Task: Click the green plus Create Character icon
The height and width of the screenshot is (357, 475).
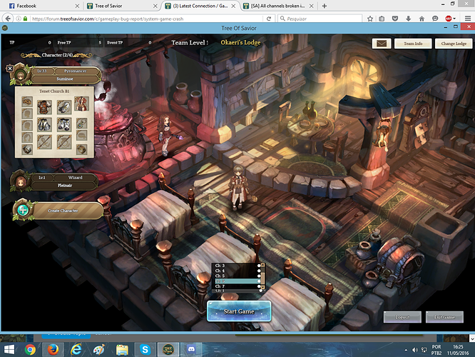Action: [x=23, y=210]
